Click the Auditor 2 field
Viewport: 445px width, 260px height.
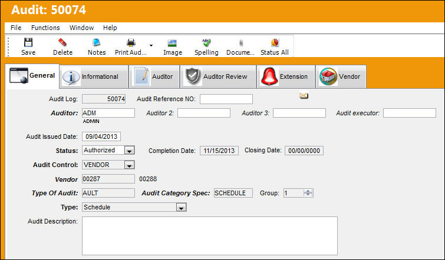coord(204,113)
